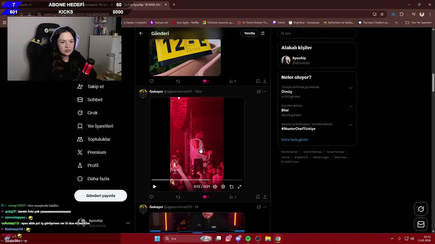
Task: Bookmark the post with 8 views
Action: point(258,81)
